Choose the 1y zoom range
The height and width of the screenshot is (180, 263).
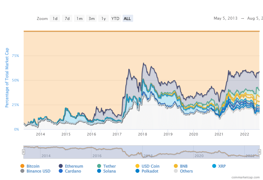103,19
